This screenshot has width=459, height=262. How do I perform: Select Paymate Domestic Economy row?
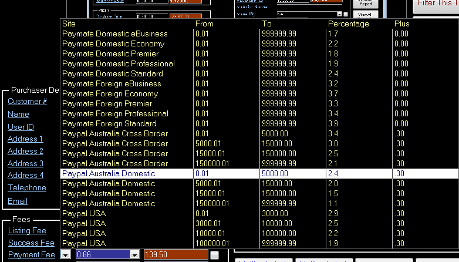coord(259,43)
